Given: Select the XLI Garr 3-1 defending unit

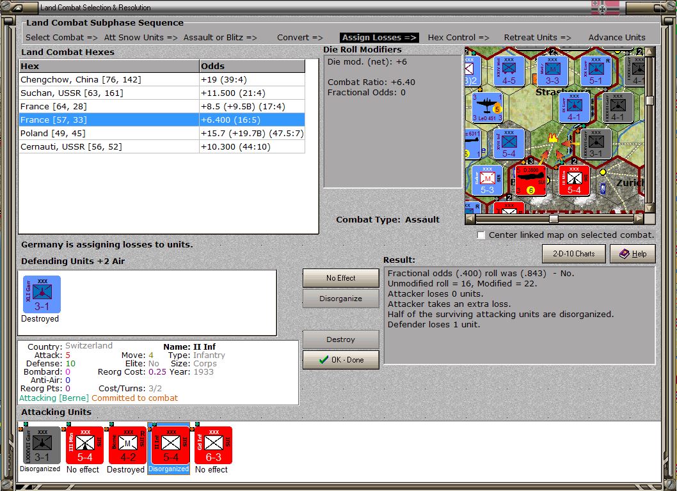Looking at the screenshot, I should (x=42, y=294).
